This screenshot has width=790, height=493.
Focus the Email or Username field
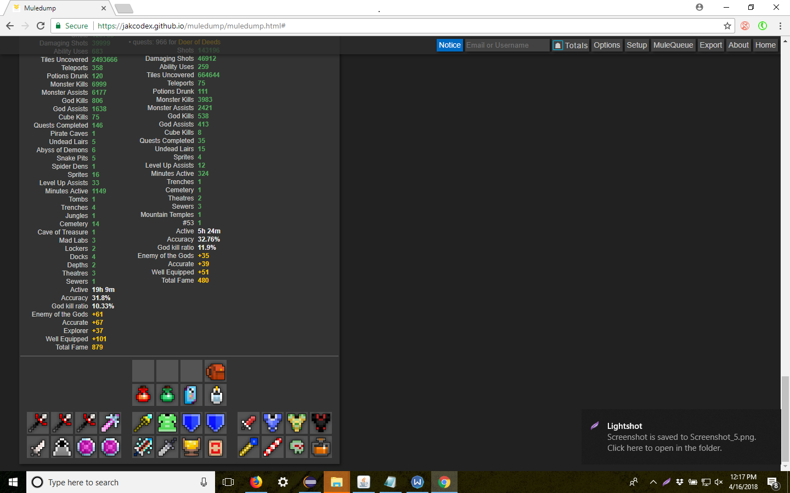point(507,45)
